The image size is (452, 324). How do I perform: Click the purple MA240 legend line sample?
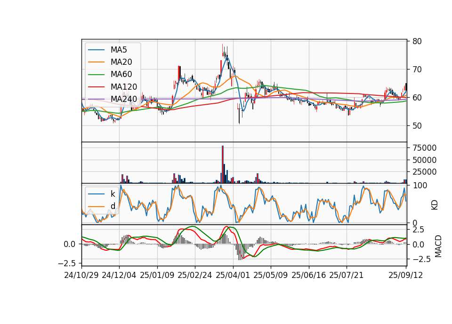pyautogui.click(x=96, y=99)
